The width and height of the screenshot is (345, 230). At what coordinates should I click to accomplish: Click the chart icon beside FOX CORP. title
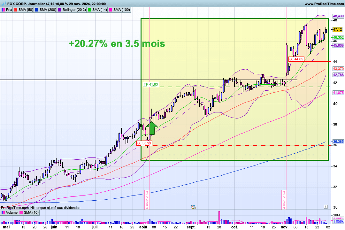[x=4, y=4]
